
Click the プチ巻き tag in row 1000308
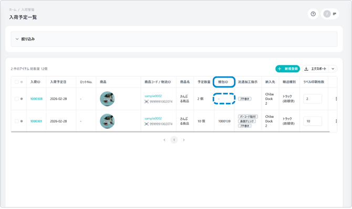click(245, 98)
